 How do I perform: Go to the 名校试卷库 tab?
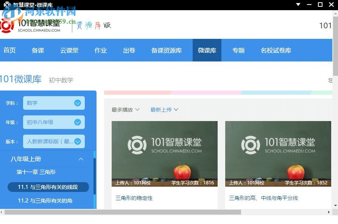pos(276,50)
